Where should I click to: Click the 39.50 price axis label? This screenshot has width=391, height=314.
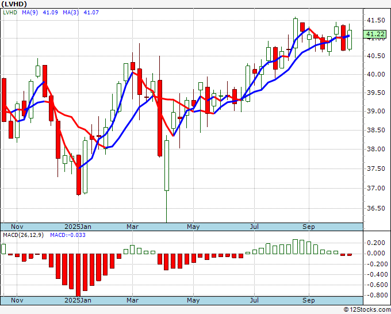(376, 93)
